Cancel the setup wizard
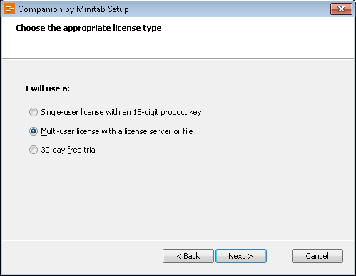This screenshot has width=356, height=276. click(x=317, y=256)
